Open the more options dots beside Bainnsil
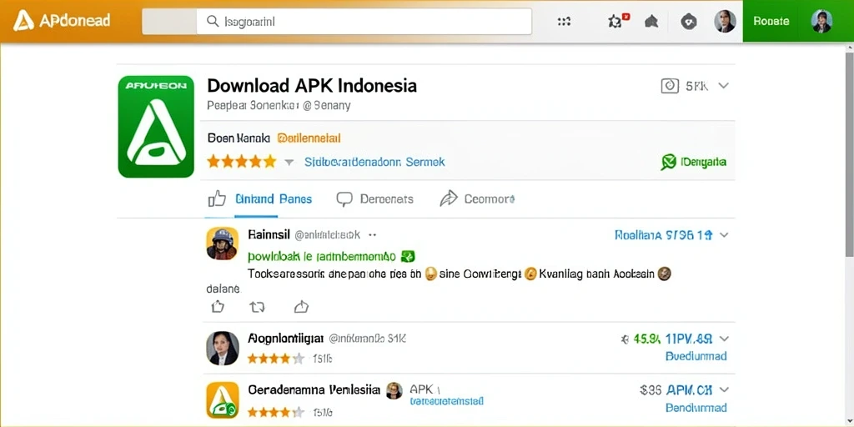The height and width of the screenshot is (427, 854). coord(373,235)
